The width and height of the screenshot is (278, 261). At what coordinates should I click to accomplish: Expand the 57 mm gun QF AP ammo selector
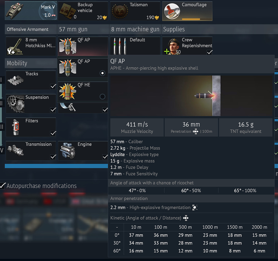coord(83,46)
